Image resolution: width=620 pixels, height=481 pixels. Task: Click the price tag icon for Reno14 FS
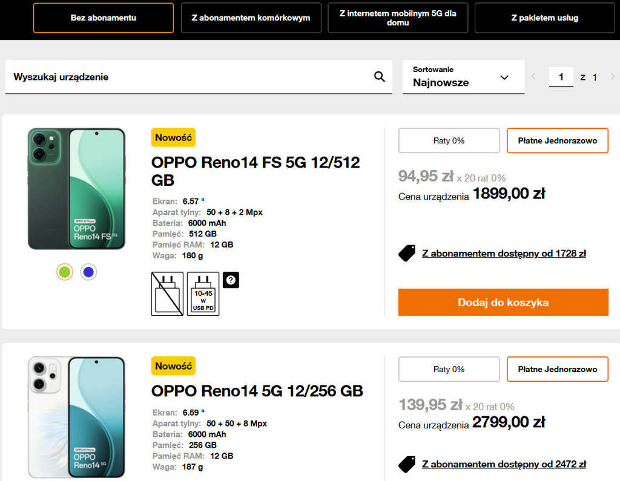tap(407, 254)
